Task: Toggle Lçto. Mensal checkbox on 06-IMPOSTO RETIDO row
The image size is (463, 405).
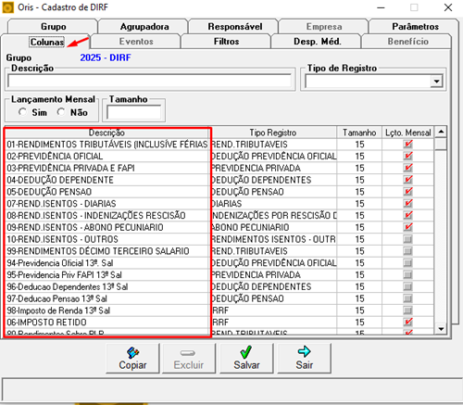Action: click(x=408, y=323)
